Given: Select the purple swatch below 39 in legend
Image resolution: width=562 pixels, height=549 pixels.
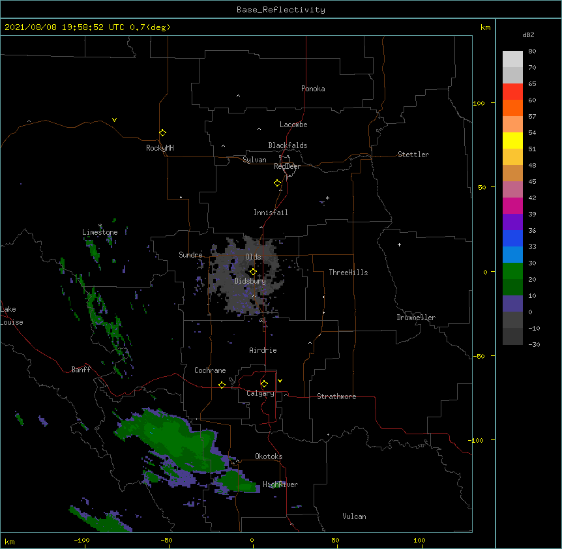Looking at the screenshot, I should (x=512, y=222).
